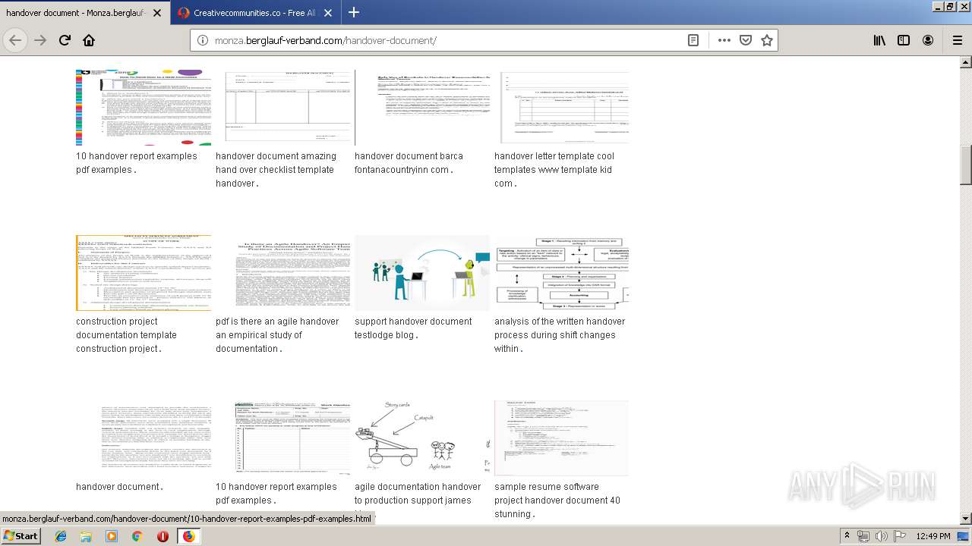
Task: Select the Firefox taskbar button
Action: coord(188,536)
